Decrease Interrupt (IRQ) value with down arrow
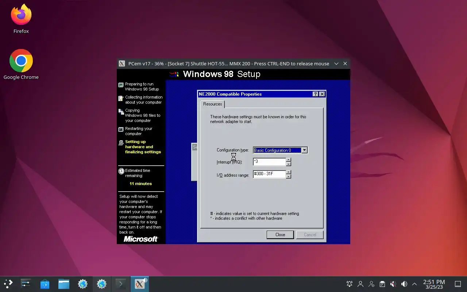This screenshot has height=292, width=467. [x=289, y=164]
